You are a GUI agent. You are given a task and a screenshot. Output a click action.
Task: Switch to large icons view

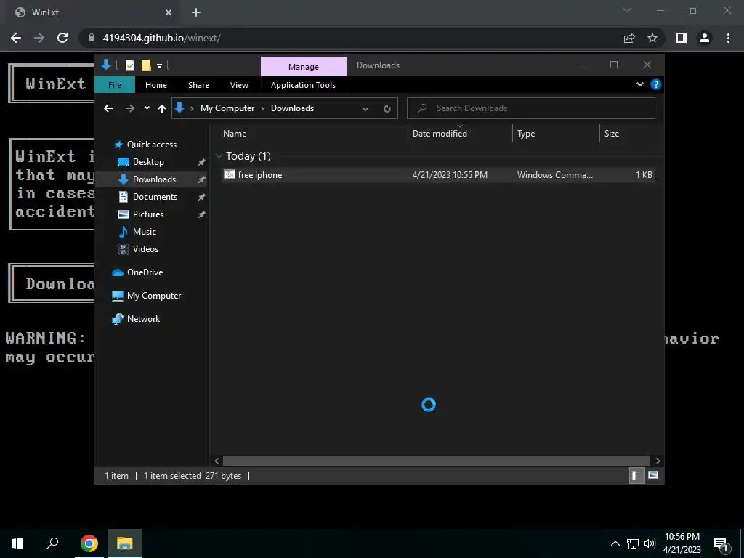click(x=653, y=475)
